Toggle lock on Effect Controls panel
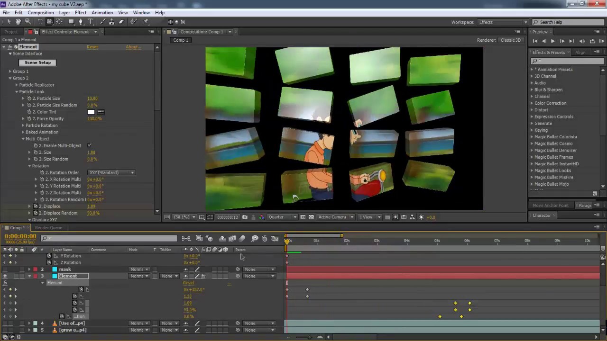This screenshot has width=607, height=341. pyautogui.click(x=37, y=32)
